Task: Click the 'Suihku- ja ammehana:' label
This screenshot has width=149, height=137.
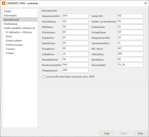Action: 104,22
